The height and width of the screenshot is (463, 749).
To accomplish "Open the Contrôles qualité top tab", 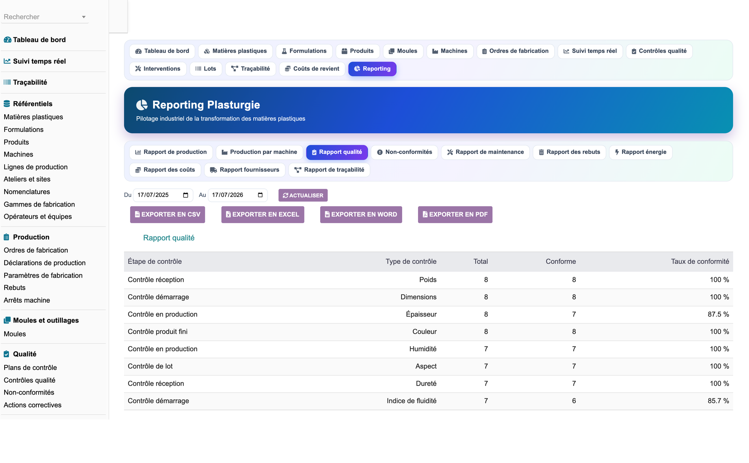I will [x=659, y=51].
